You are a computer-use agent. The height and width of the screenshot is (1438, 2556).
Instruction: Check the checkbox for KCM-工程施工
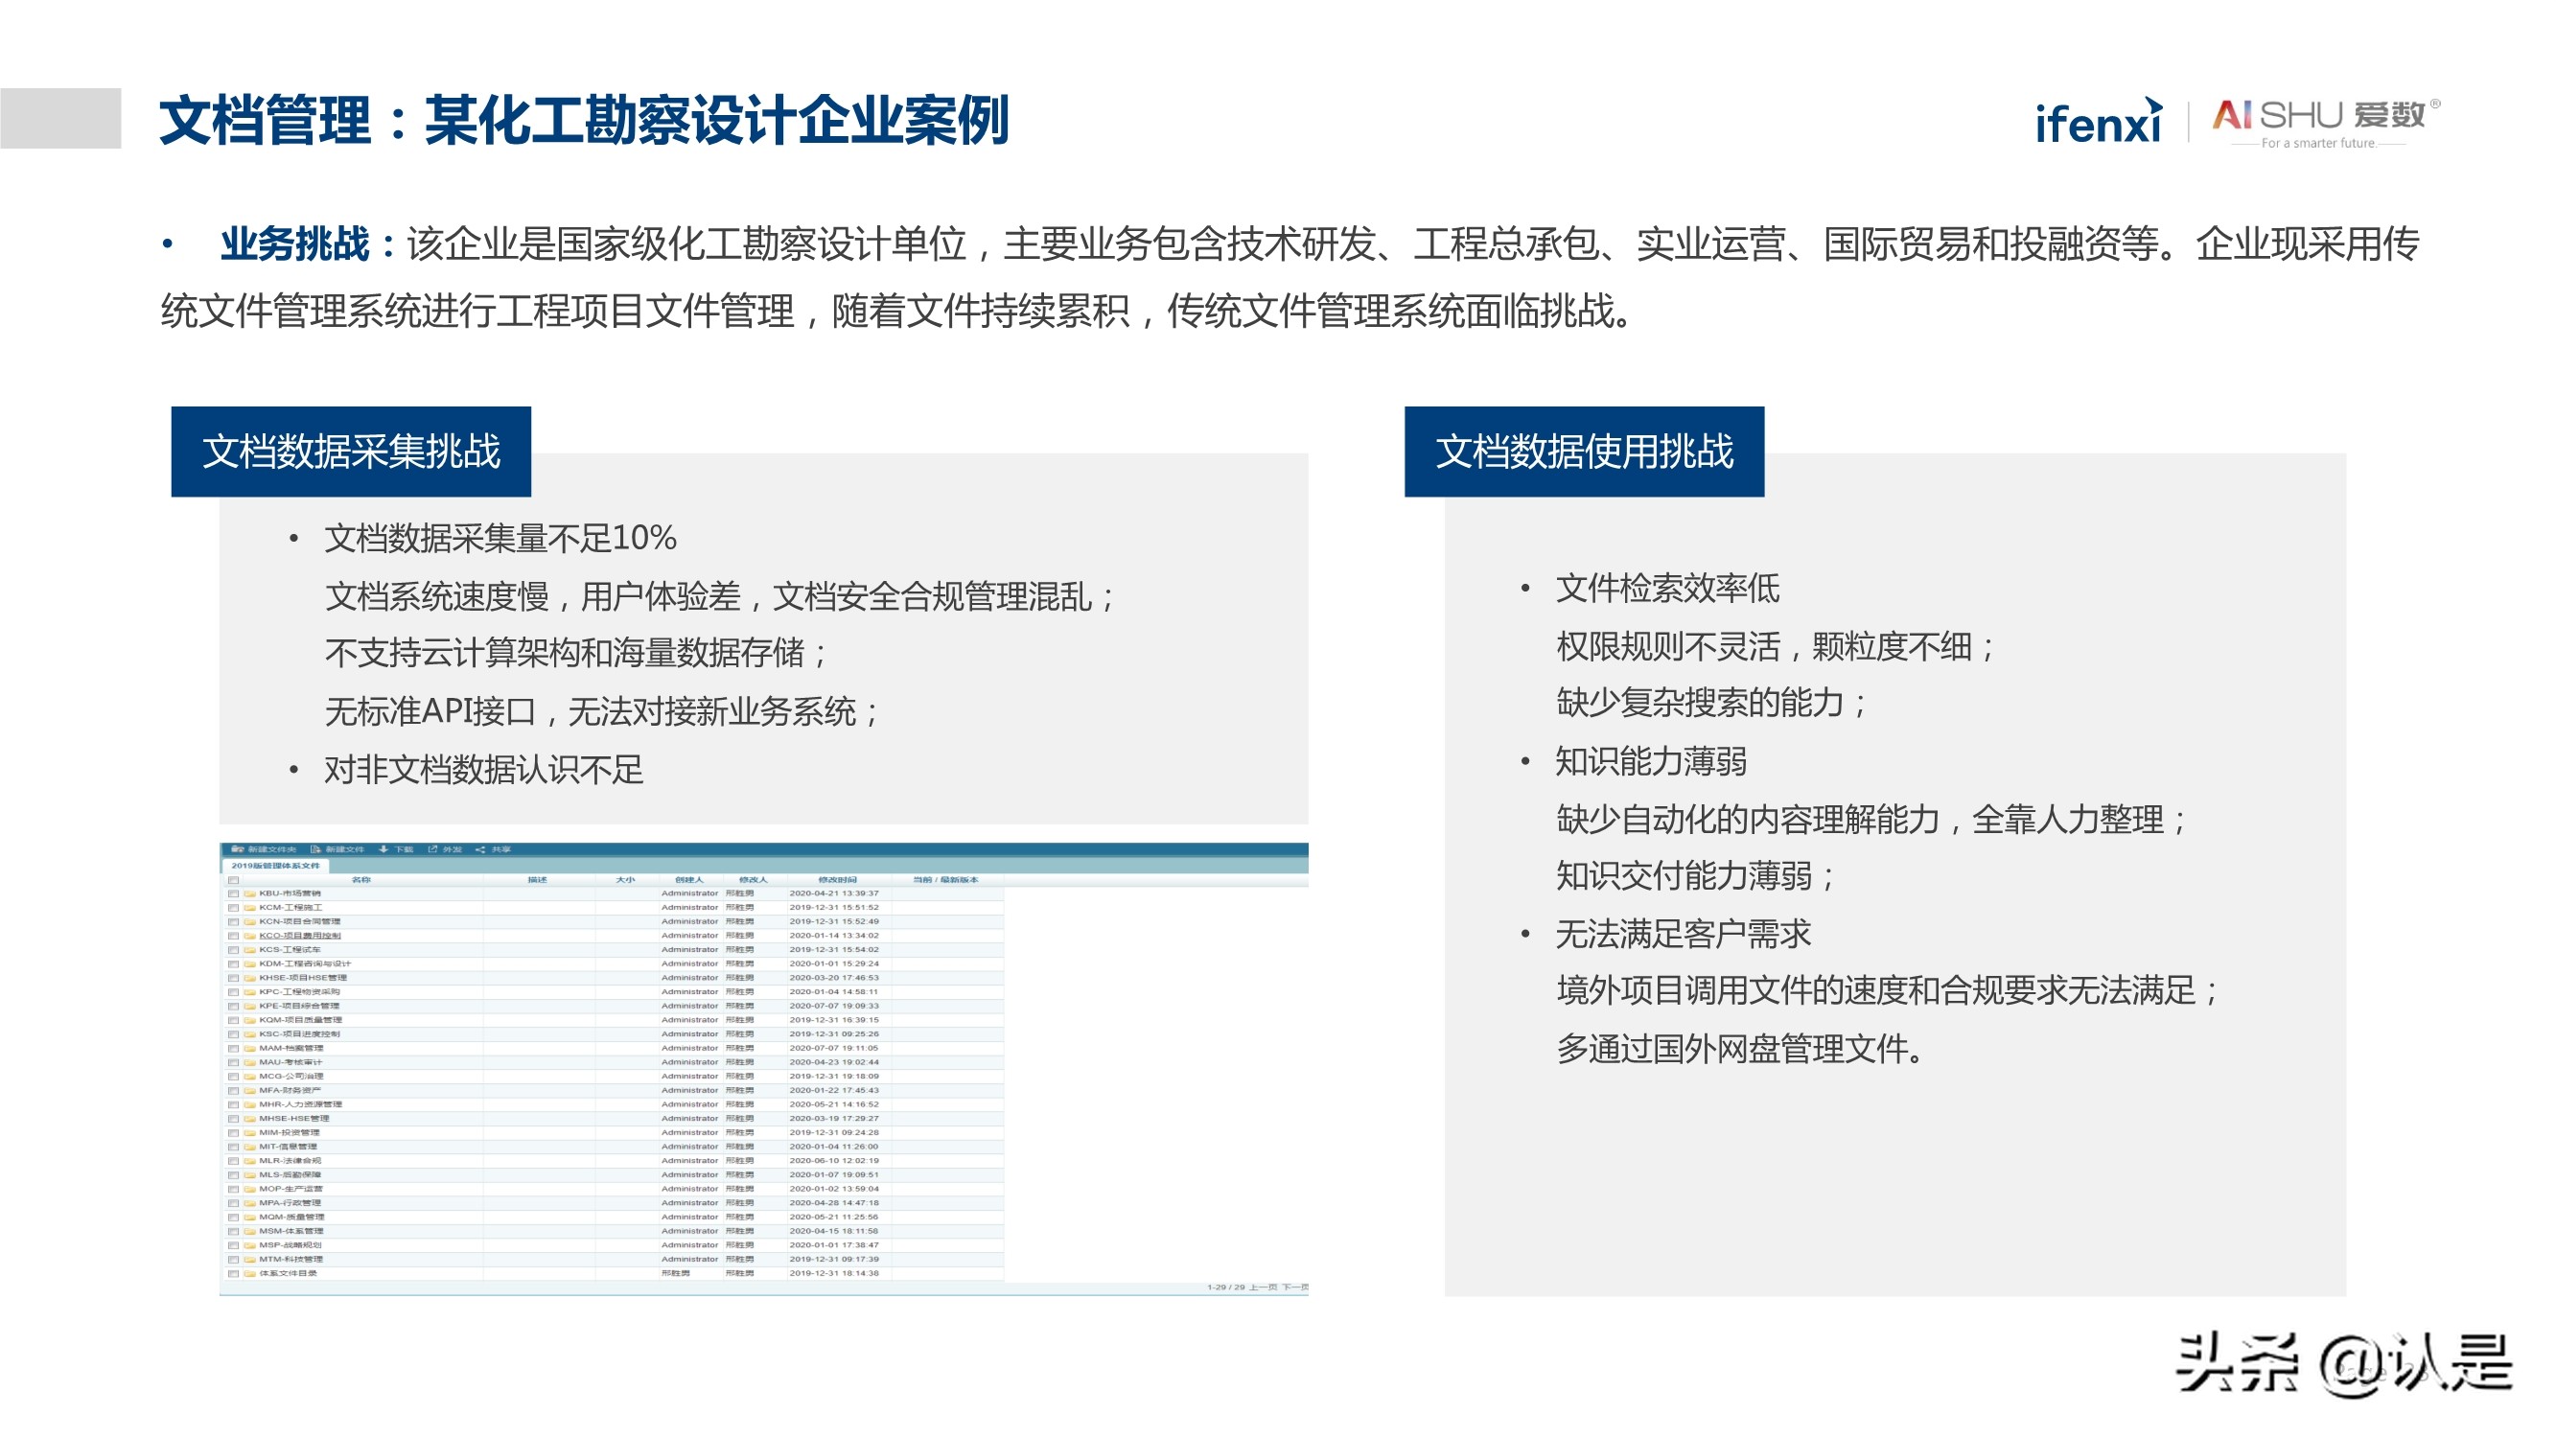(x=233, y=907)
